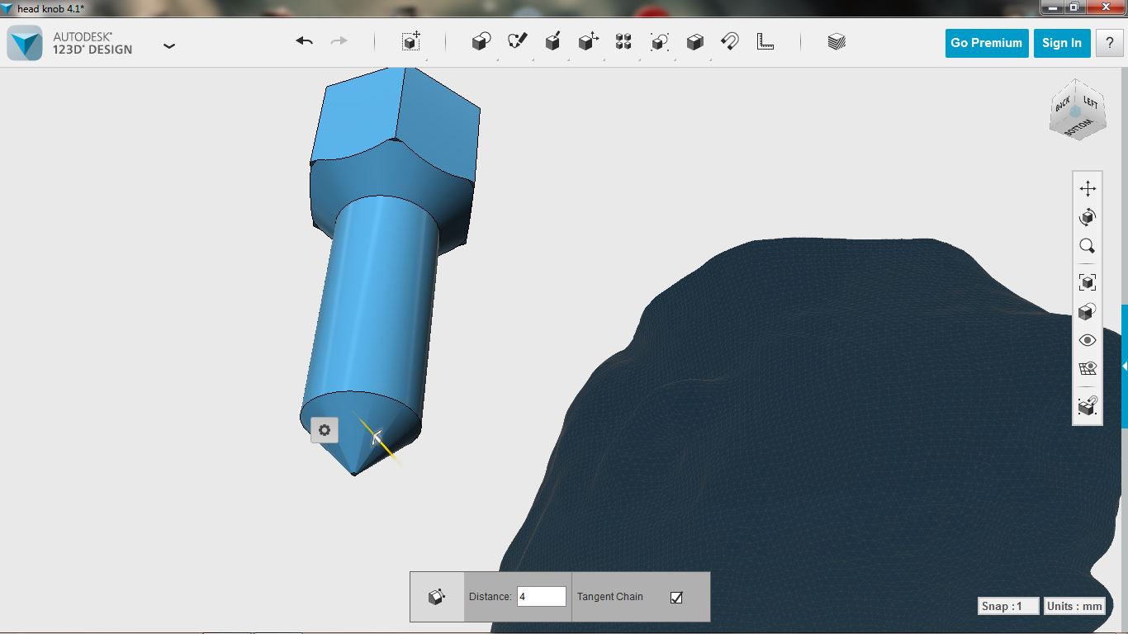Click the view cube's BACK face
The width and height of the screenshot is (1128, 634).
pyautogui.click(x=1062, y=104)
